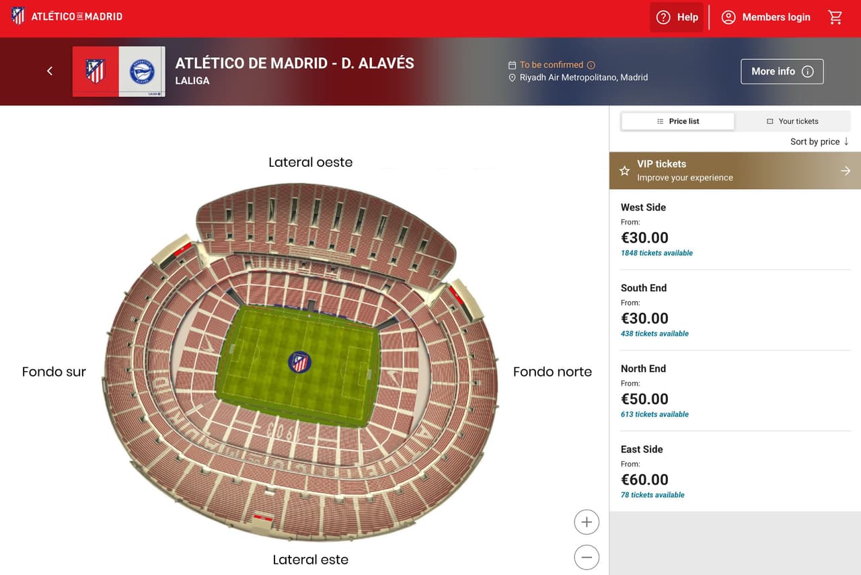Image resolution: width=861 pixels, height=575 pixels.
Task: Select West Side from €30.00 listing
Action: click(x=735, y=229)
